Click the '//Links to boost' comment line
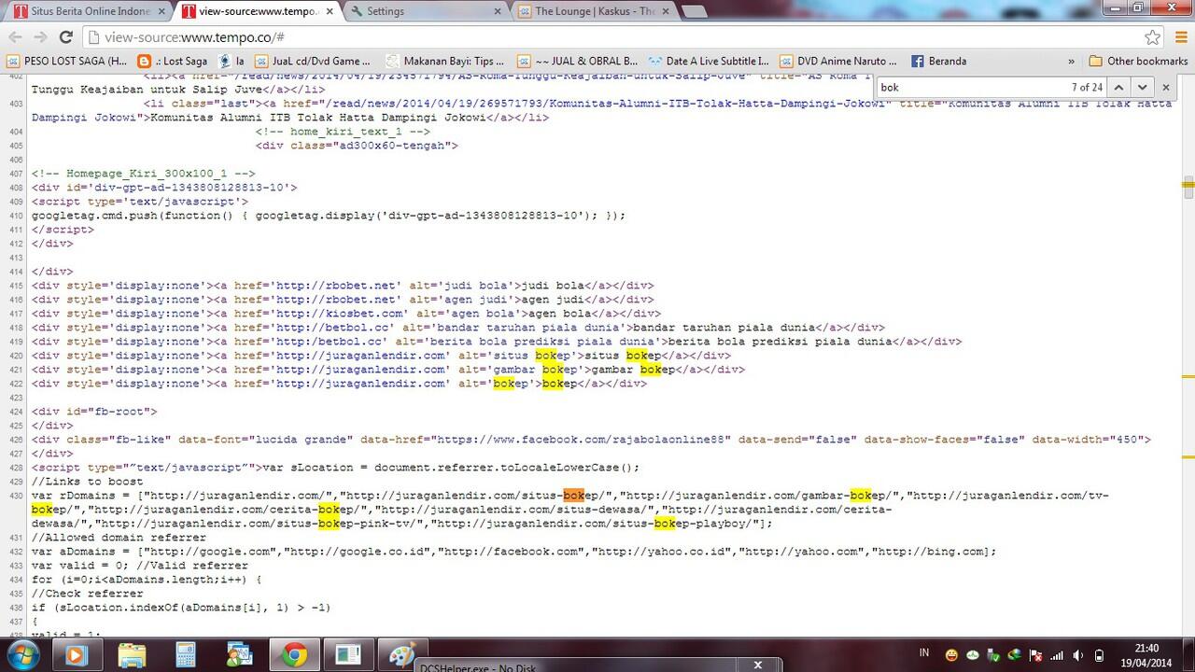Viewport: 1195px width, 672px height. pyautogui.click(x=88, y=482)
